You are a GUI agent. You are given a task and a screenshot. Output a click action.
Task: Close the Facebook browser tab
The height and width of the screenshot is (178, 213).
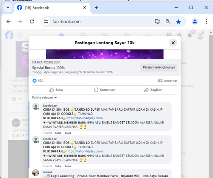85,7
